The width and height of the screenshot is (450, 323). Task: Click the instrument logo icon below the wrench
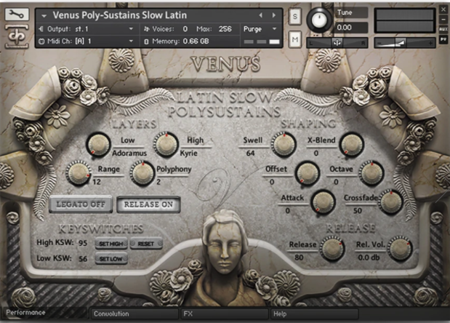17,36
